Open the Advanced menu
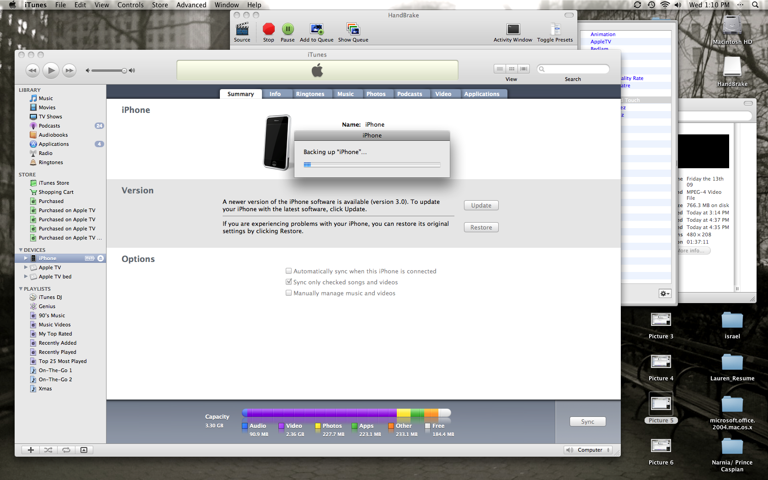The height and width of the screenshot is (480, 768). (191, 5)
